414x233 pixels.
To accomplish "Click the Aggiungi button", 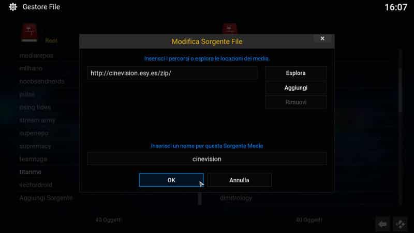I will 295,88.
